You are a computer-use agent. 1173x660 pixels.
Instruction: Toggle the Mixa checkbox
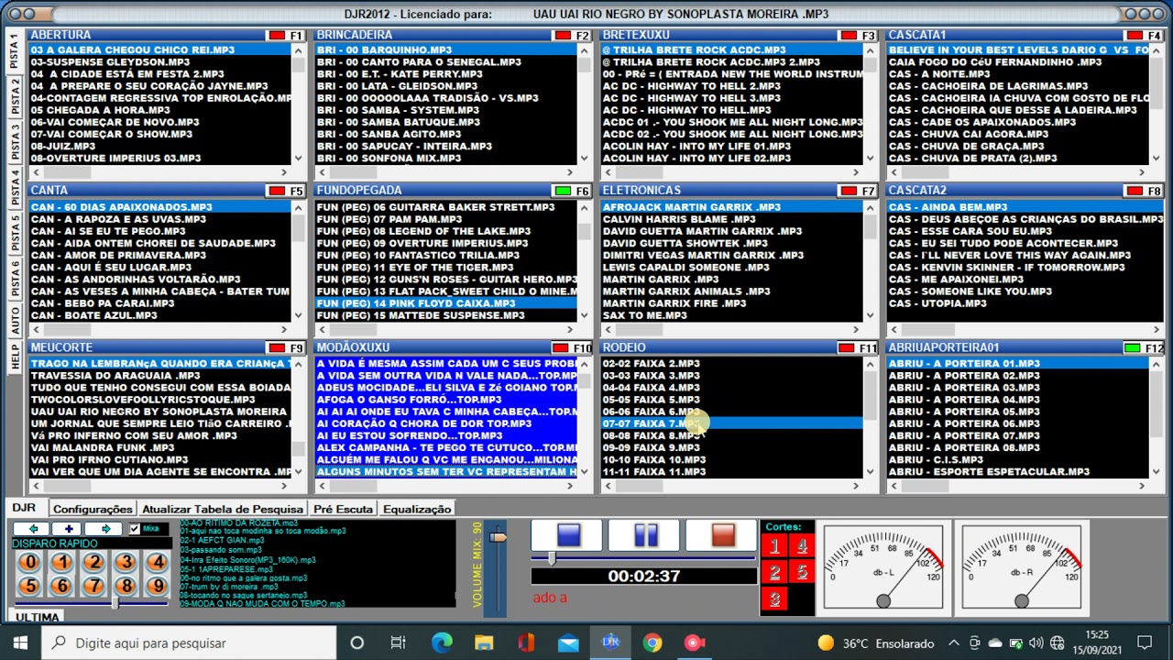coord(135,529)
